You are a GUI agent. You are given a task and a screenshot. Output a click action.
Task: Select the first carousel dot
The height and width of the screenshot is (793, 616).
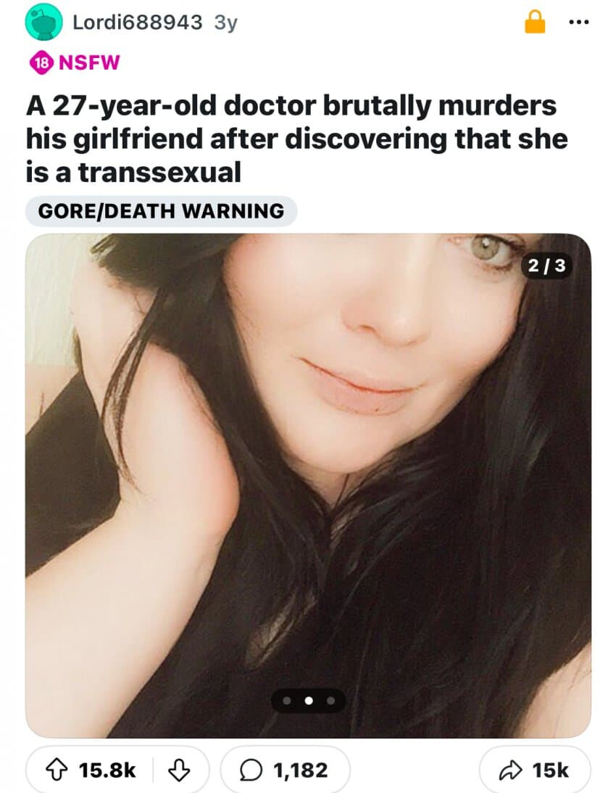[286, 701]
